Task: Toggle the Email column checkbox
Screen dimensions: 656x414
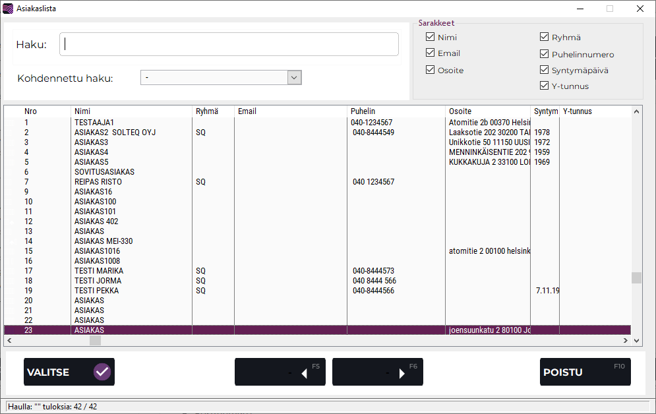Action: click(x=431, y=53)
